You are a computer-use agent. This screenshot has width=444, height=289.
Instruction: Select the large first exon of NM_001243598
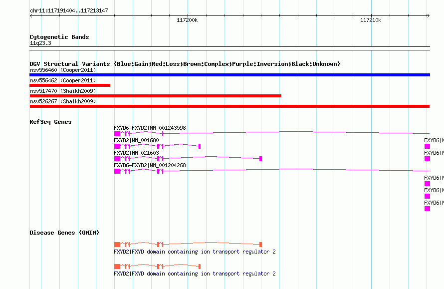(x=117, y=134)
